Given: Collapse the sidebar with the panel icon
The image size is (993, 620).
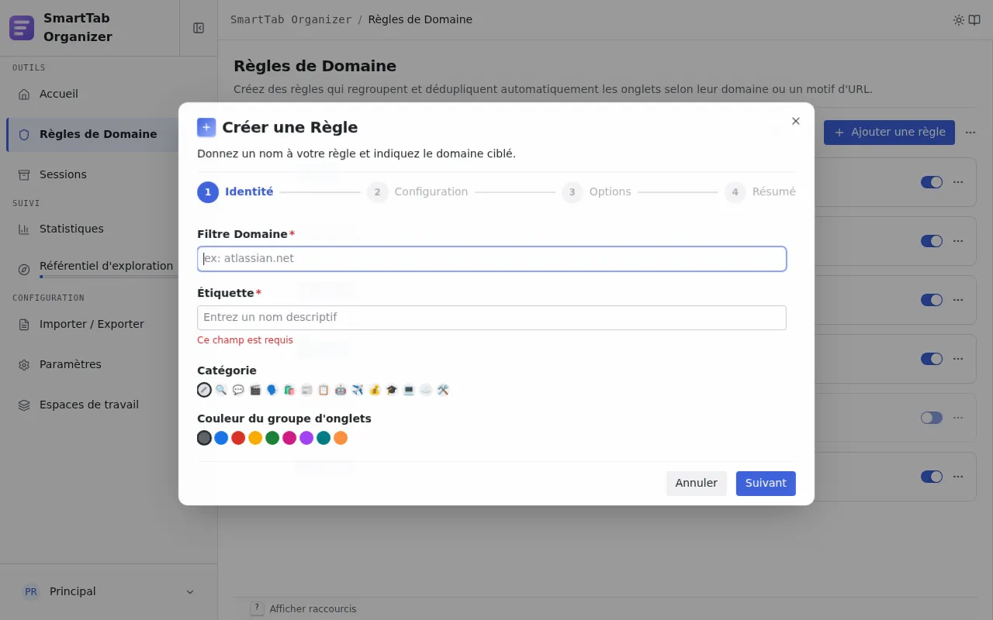Looking at the screenshot, I should (x=199, y=28).
